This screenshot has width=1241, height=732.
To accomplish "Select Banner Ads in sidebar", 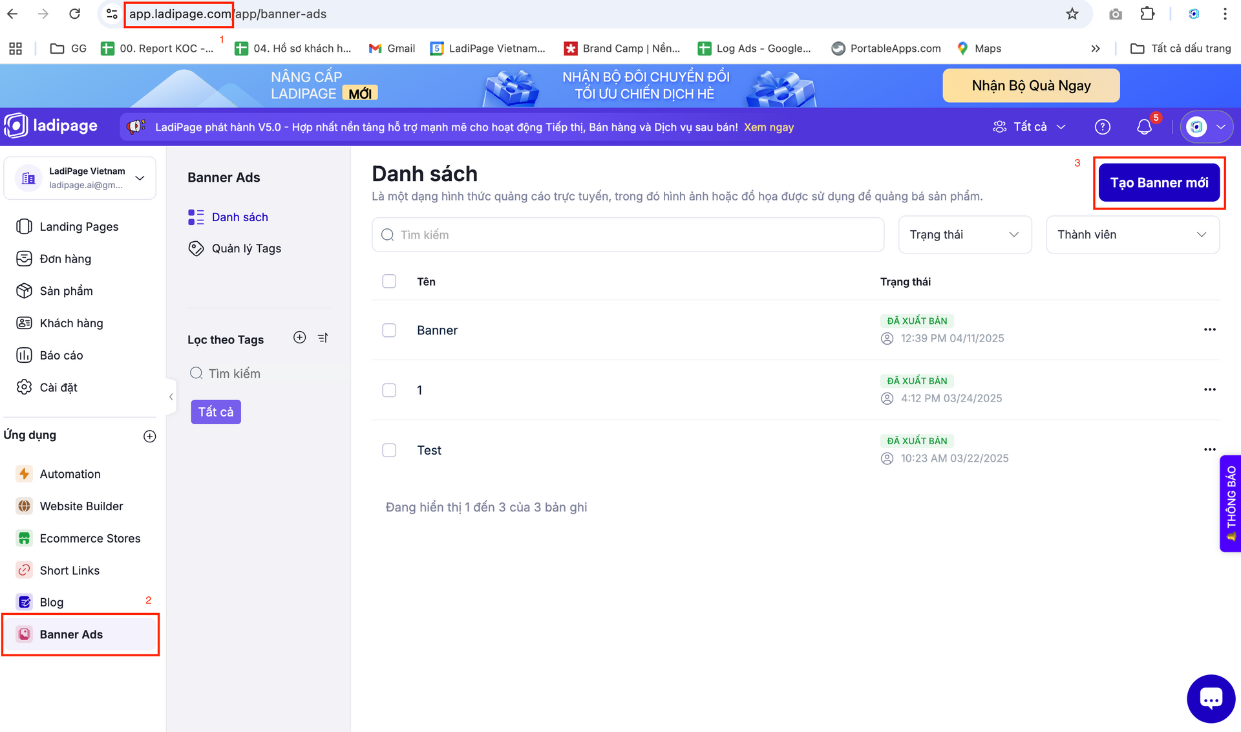I will click(x=80, y=634).
